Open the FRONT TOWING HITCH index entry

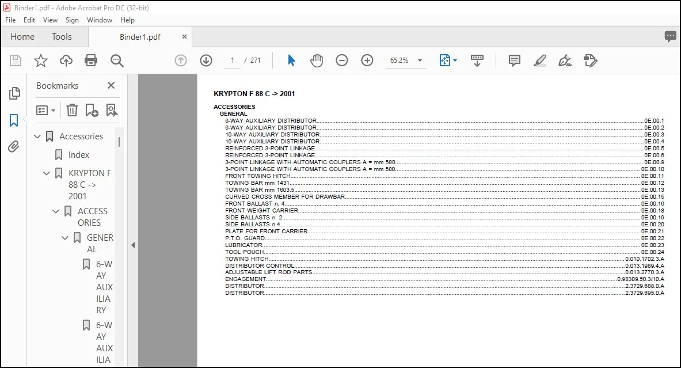click(x=444, y=176)
